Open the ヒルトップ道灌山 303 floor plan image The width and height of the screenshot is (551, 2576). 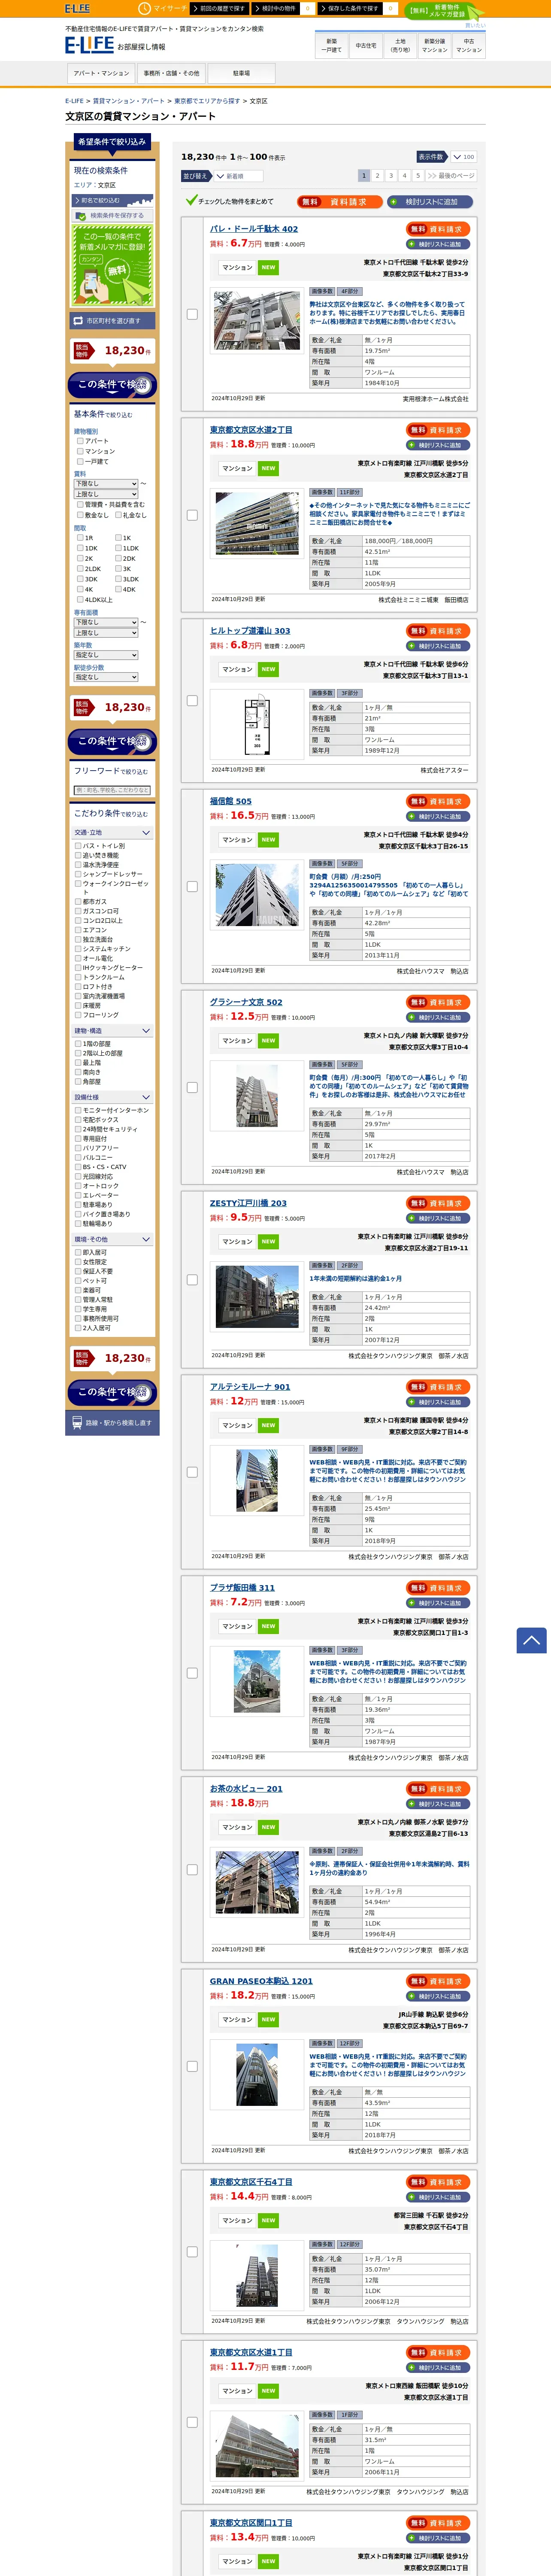257,727
